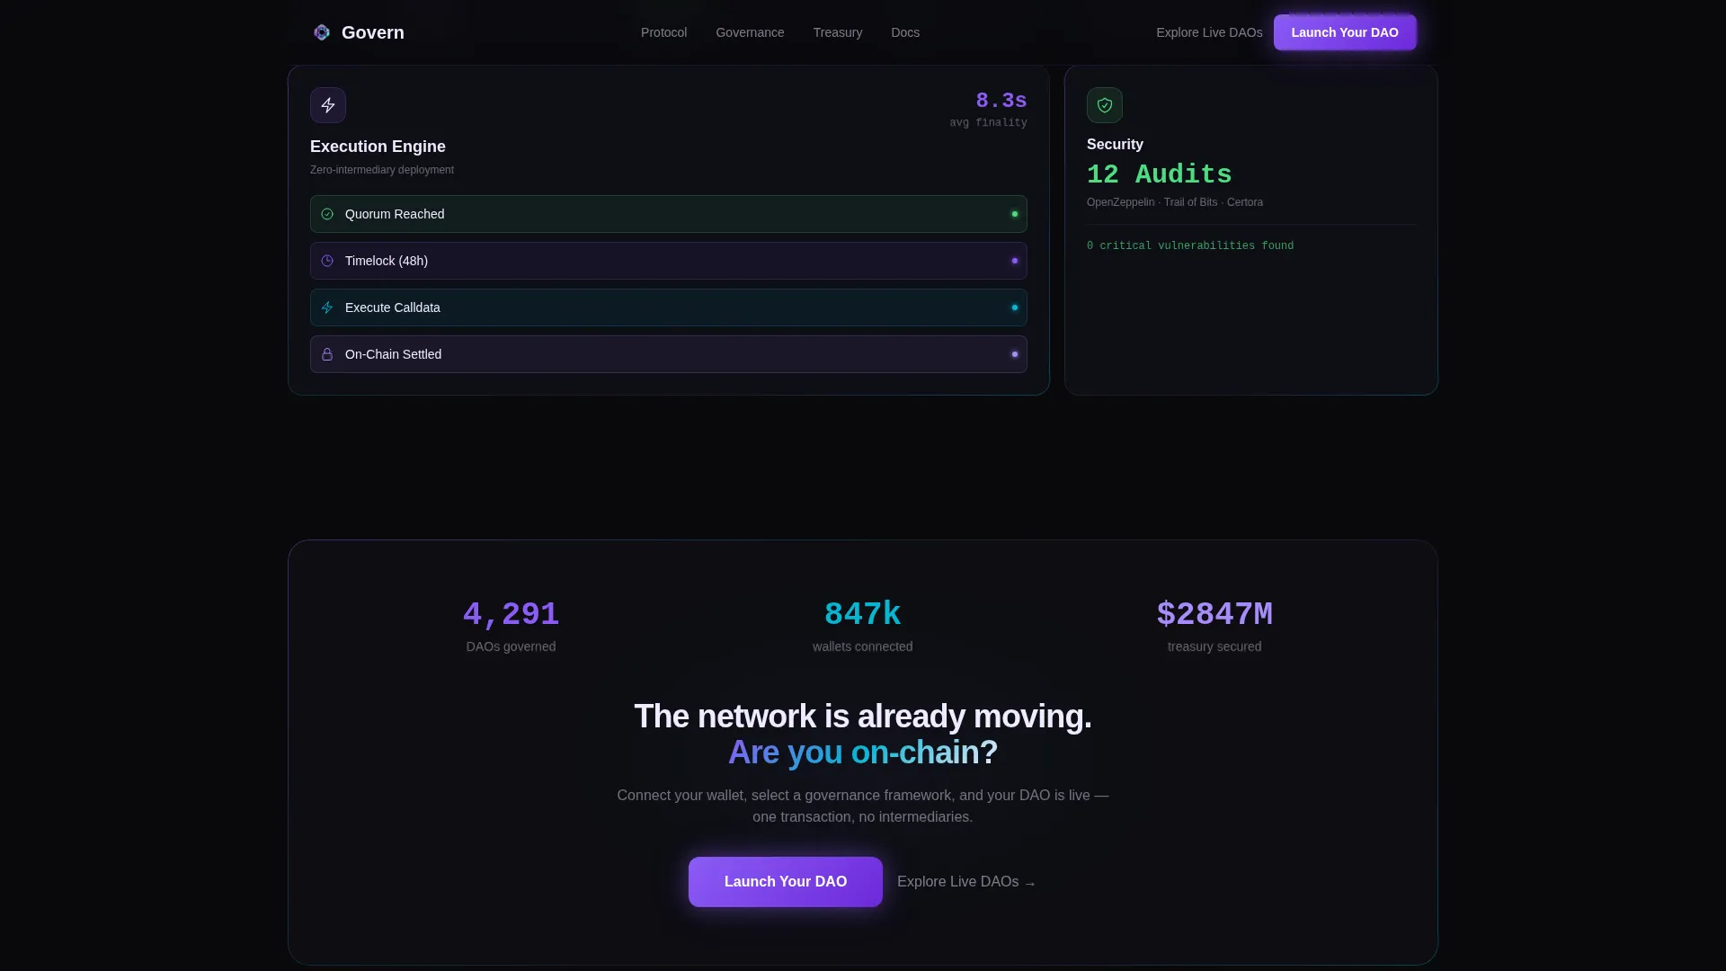Click the 0 critical vulnerabilities found line
Screen dimensions: 1726x971
1190,245
